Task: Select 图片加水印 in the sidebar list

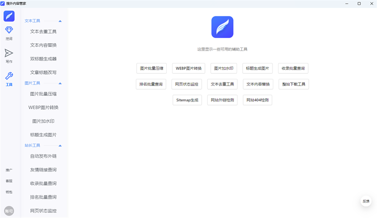Action: (43, 121)
